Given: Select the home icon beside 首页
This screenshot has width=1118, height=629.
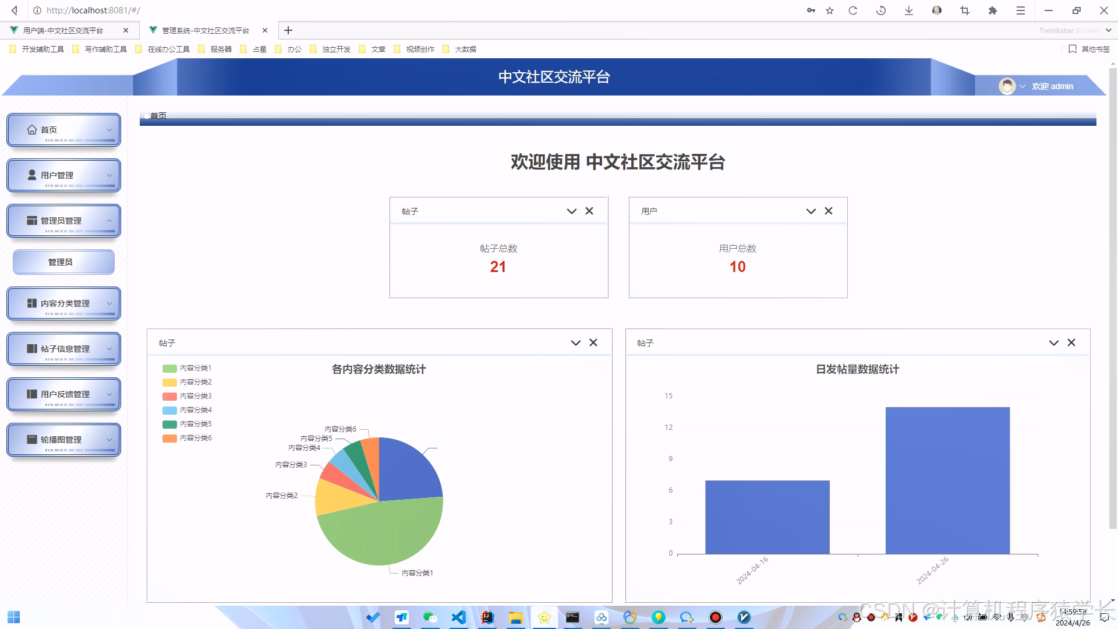Looking at the screenshot, I should click(x=32, y=129).
